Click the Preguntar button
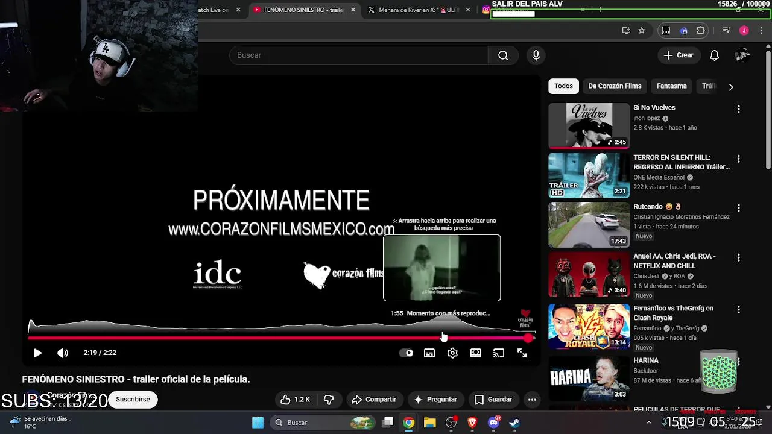This screenshot has height=434, width=772. 435,400
